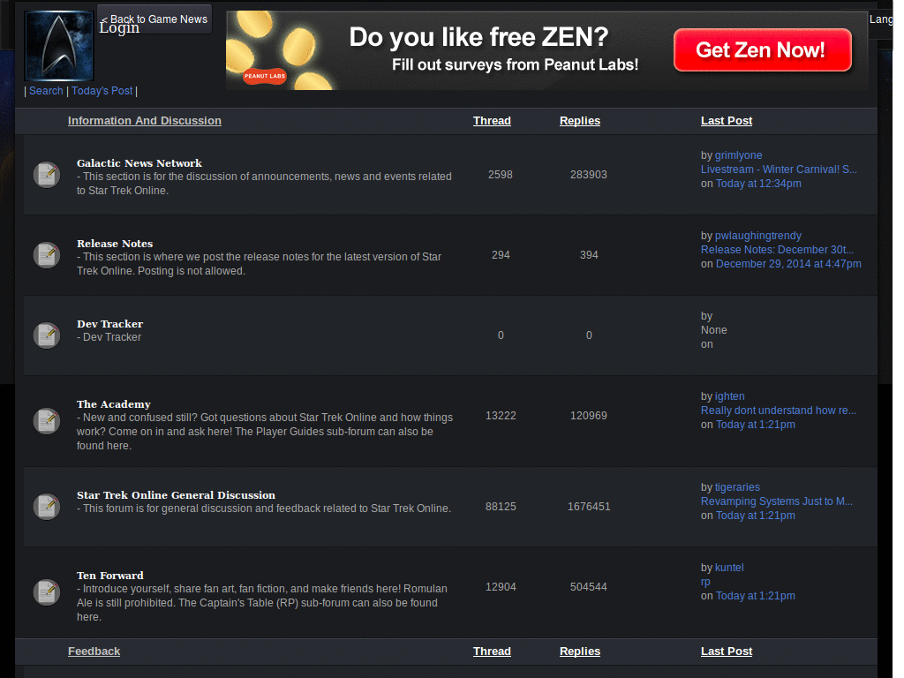904x678 pixels.
Task: Click The Academy forum post icon
Action: pyautogui.click(x=46, y=421)
